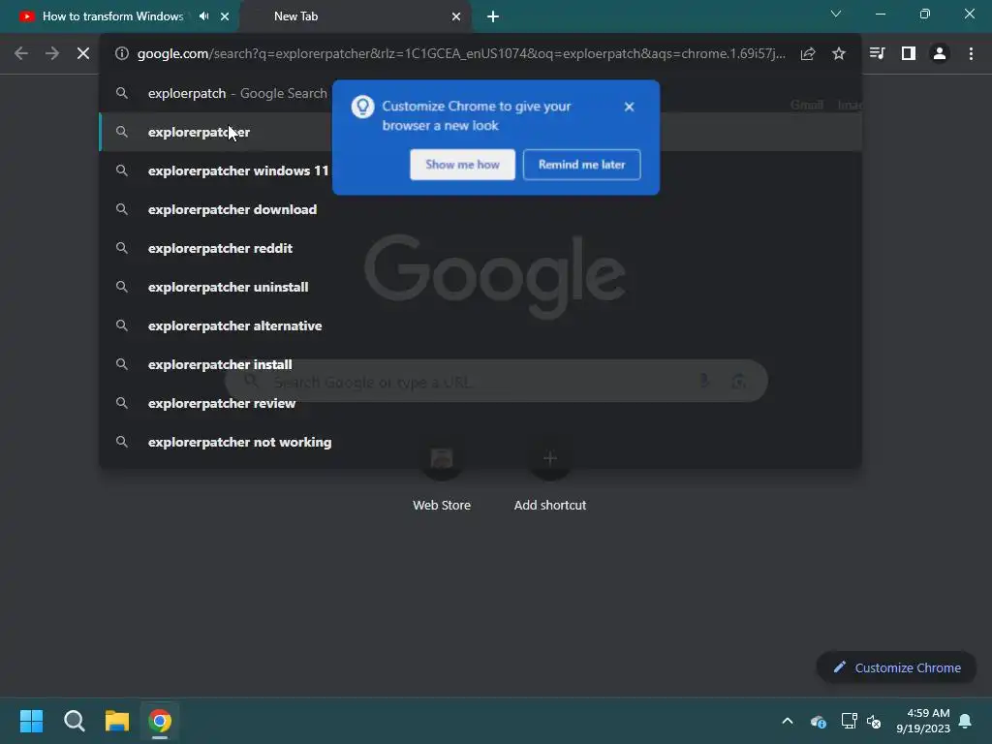Open File Explorer from taskbar
The height and width of the screenshot is (744, 992).
(117, 721)
